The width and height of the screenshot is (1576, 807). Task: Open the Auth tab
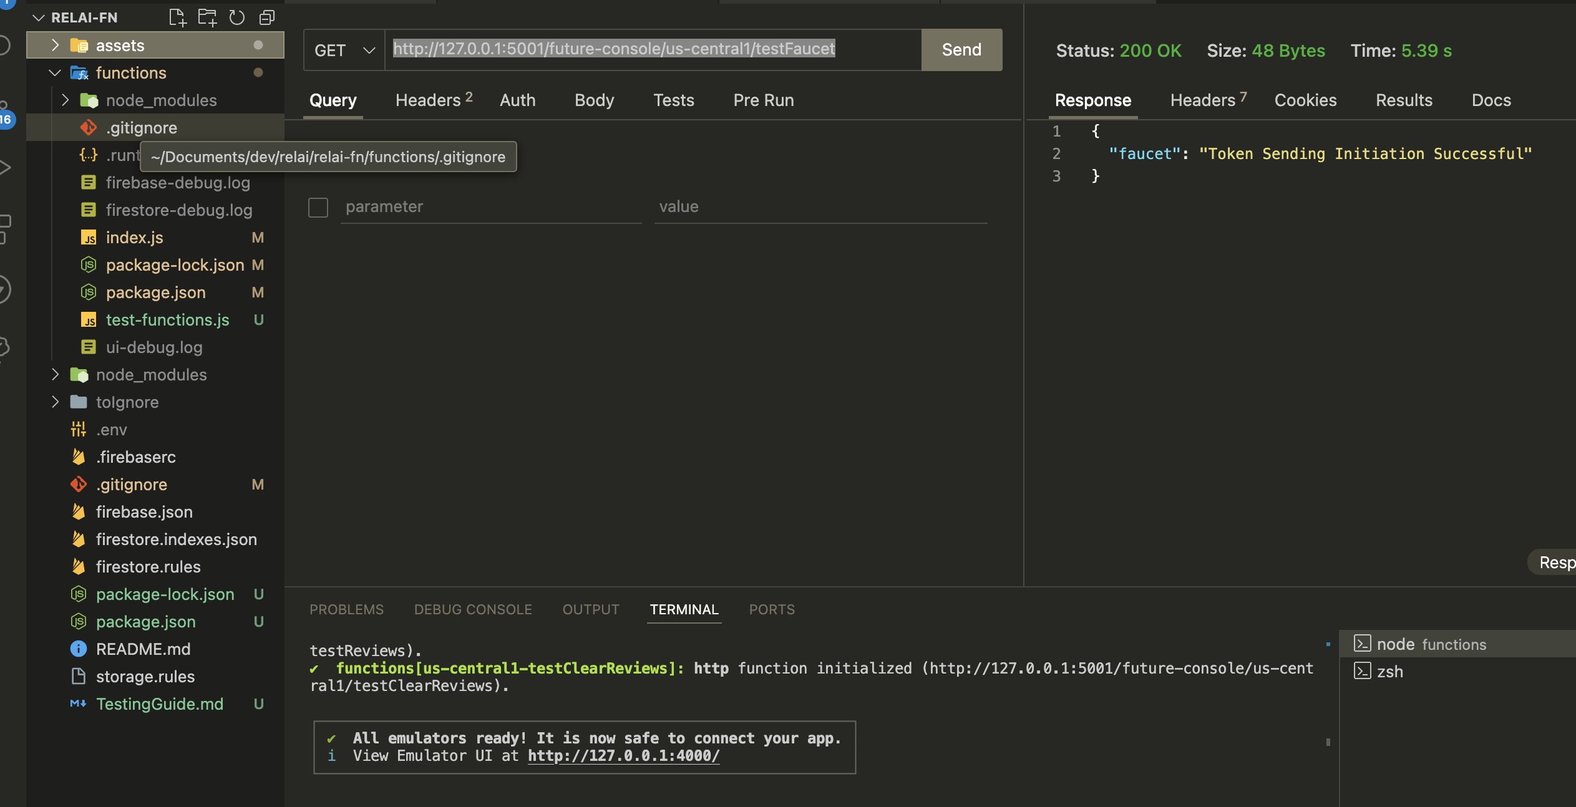point(517,100)
